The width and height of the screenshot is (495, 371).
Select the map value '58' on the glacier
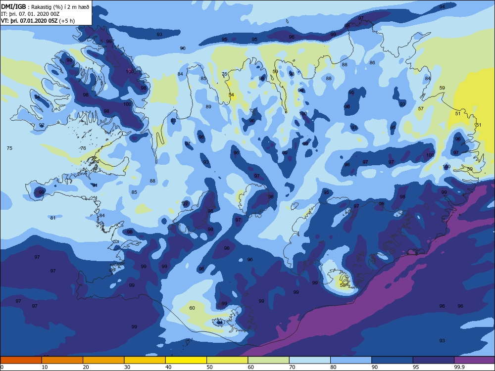(343, 285)
